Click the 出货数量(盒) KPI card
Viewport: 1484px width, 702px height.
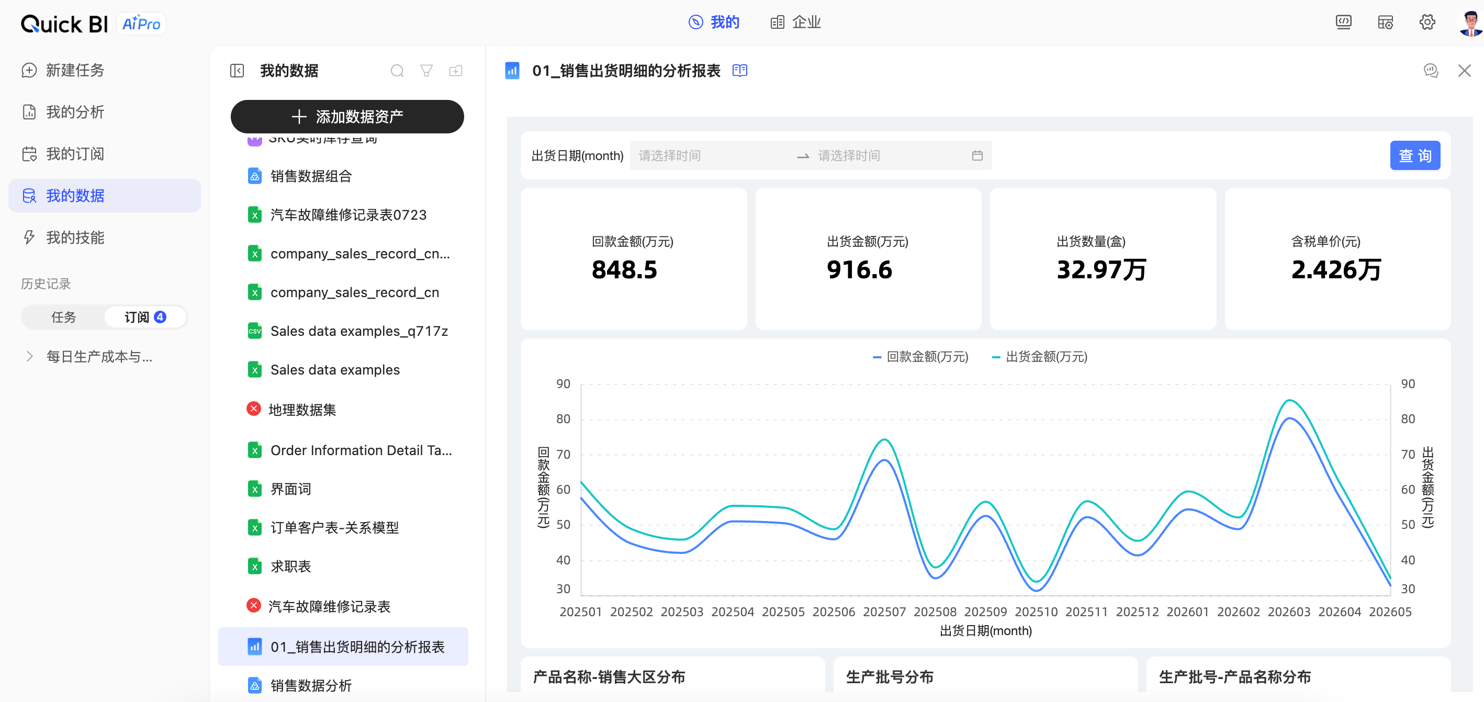point(1103,259)
